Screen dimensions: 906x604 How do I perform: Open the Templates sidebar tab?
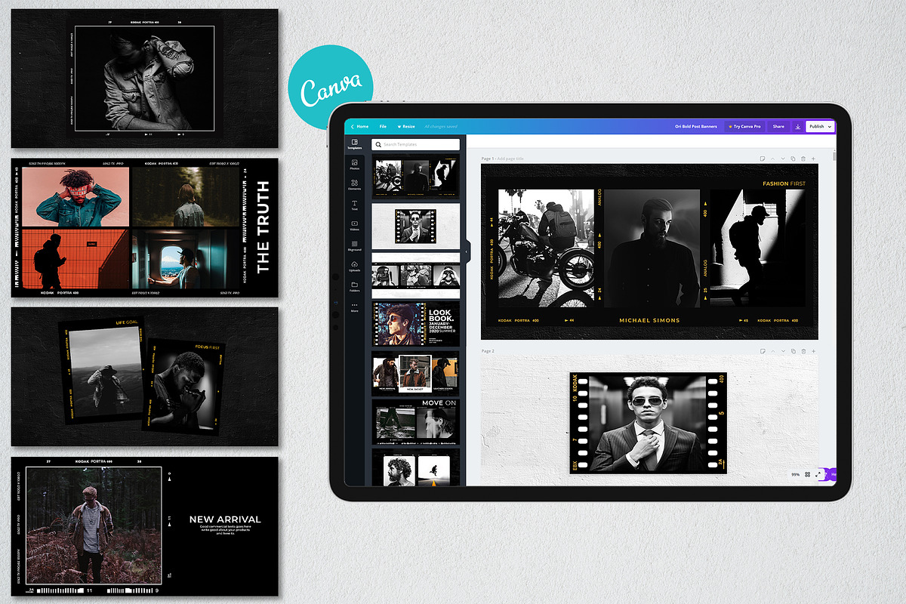pos(355,143)
